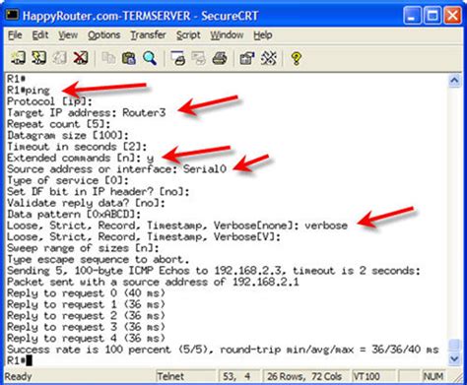
Task: Click the greyed-out Print Selection icon
Action: pos(198,58)
